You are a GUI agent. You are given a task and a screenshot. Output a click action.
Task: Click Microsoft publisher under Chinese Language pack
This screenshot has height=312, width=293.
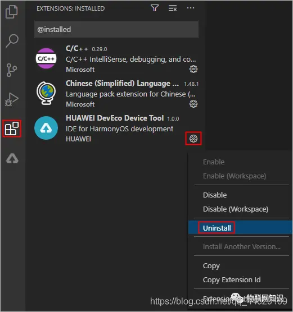click(80, 104)
